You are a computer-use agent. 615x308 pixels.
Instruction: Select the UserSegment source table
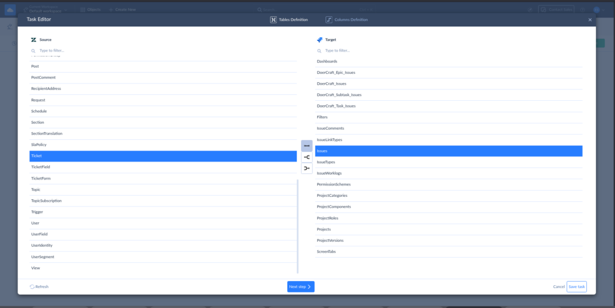point(163,257)
